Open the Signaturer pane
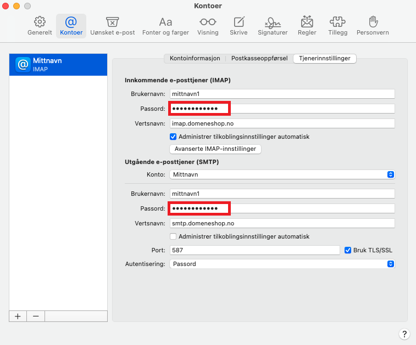The image size is (416, 345). [x=273, y=26]
